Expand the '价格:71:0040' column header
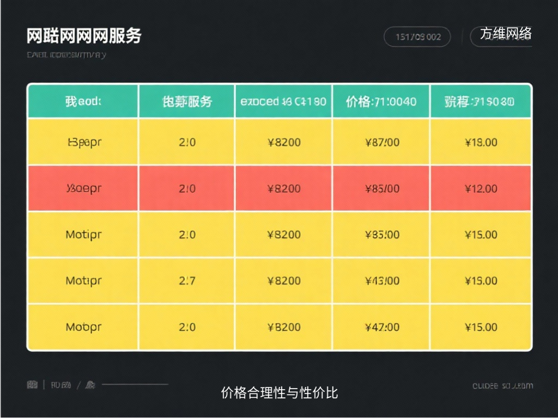The height and width of the screenshot is (418, 558). [381, 101]
